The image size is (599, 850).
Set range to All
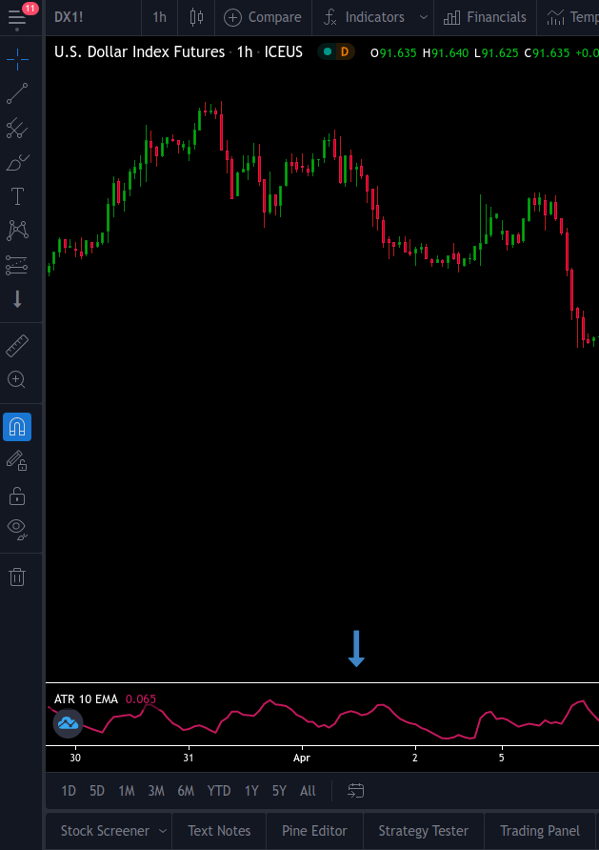(308, 791)
